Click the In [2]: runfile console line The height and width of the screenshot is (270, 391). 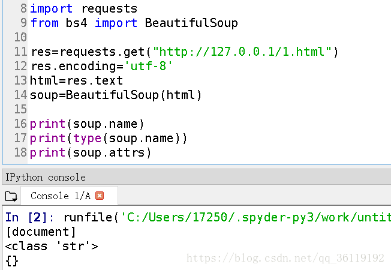(198, 217)
